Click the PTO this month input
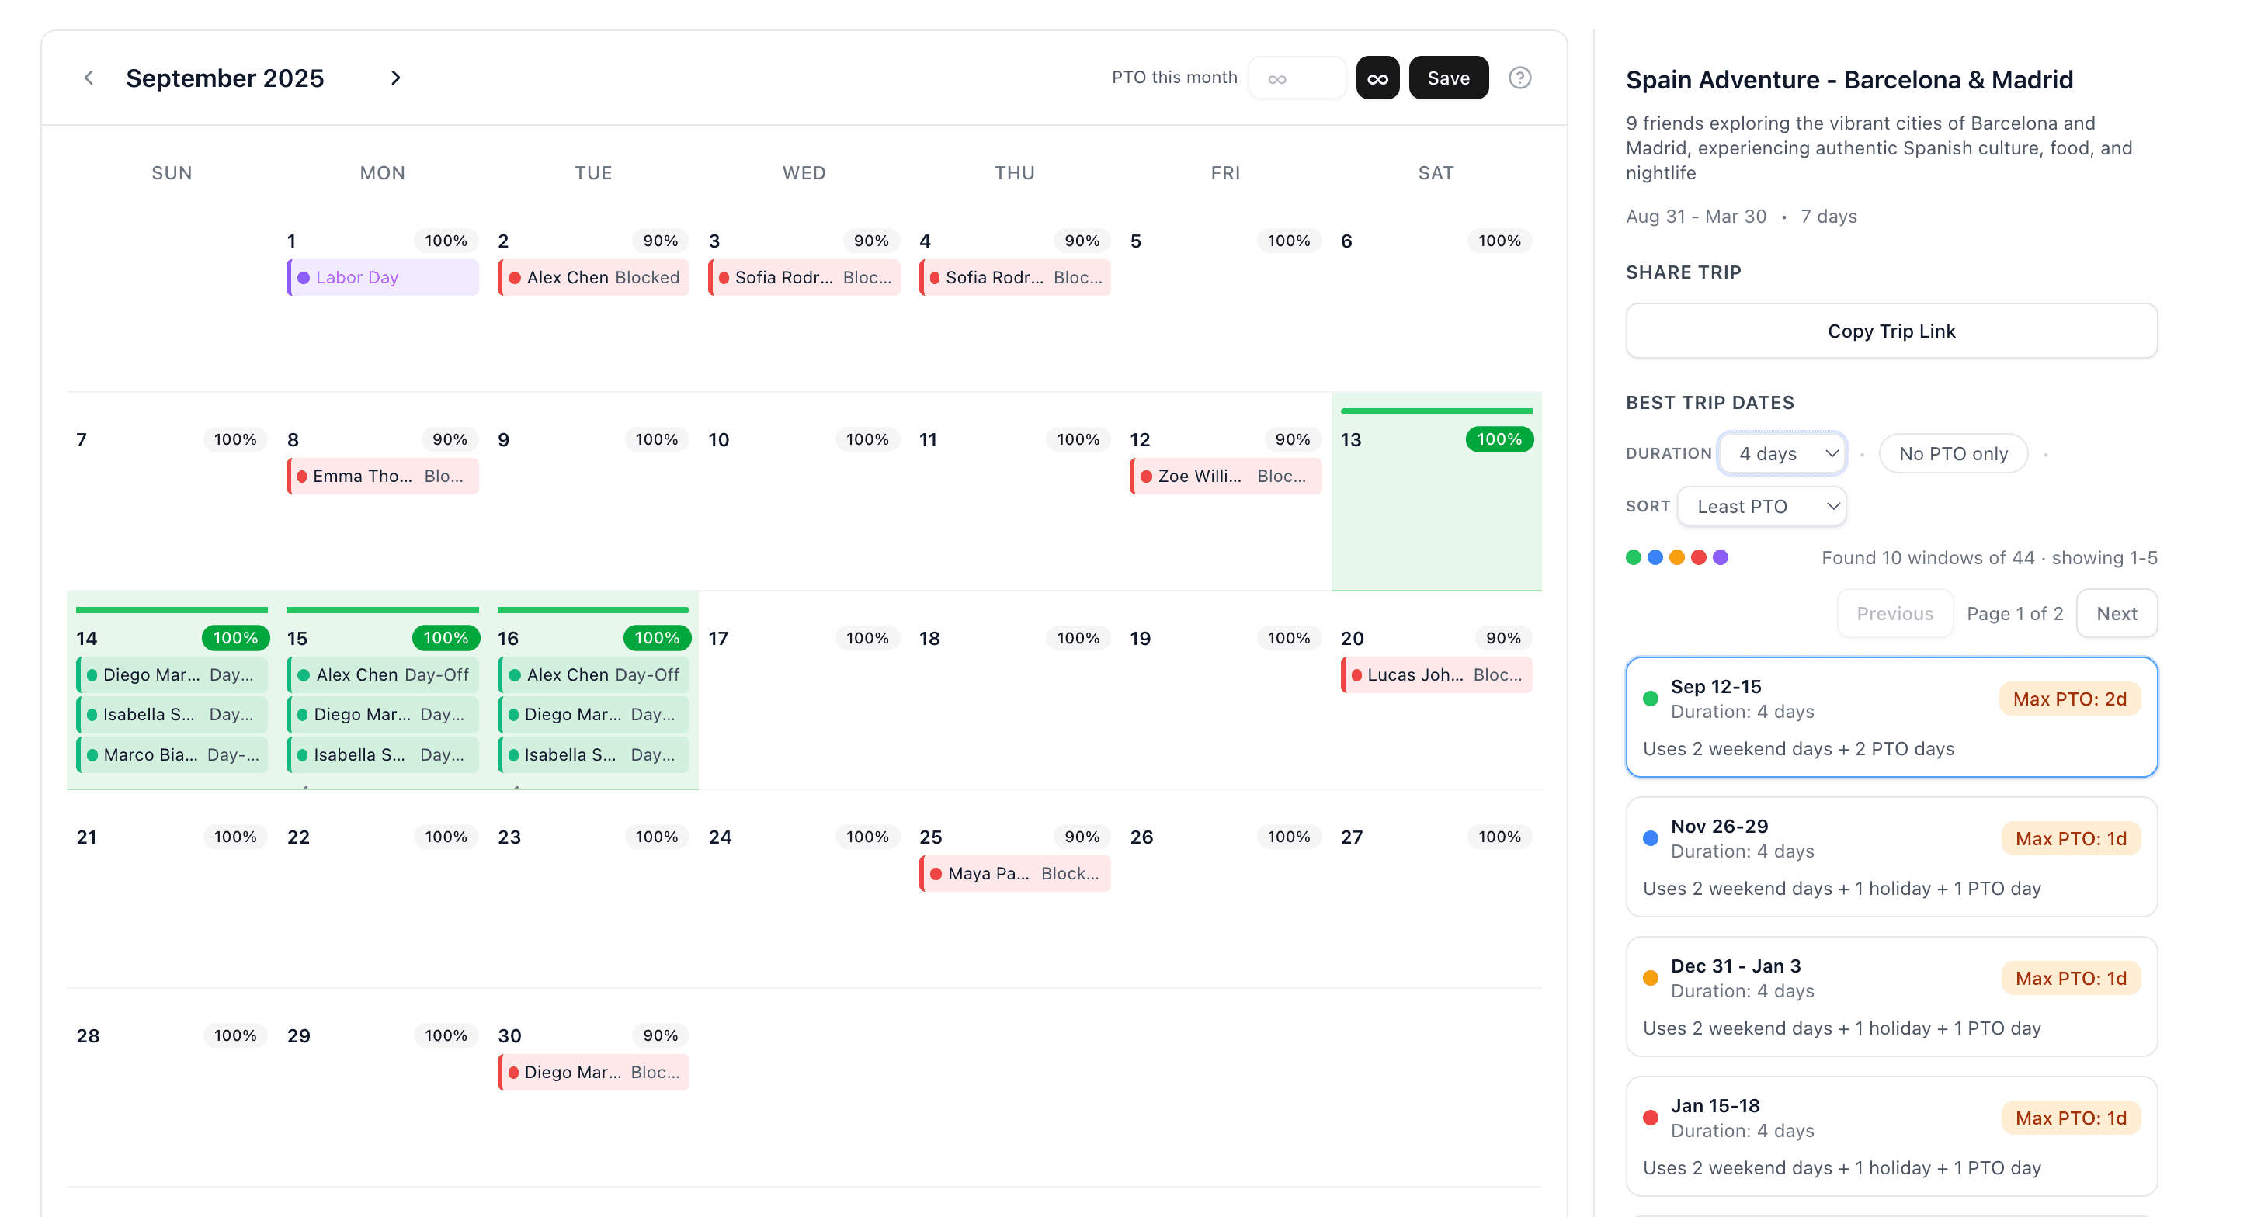This screenshot has width=2247, height=1217. click(x=1296, y=78)
